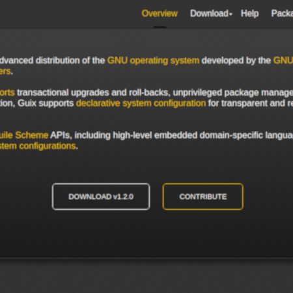
Task: Expand the Download dropdown menu
Action: [x=211, y=14]
